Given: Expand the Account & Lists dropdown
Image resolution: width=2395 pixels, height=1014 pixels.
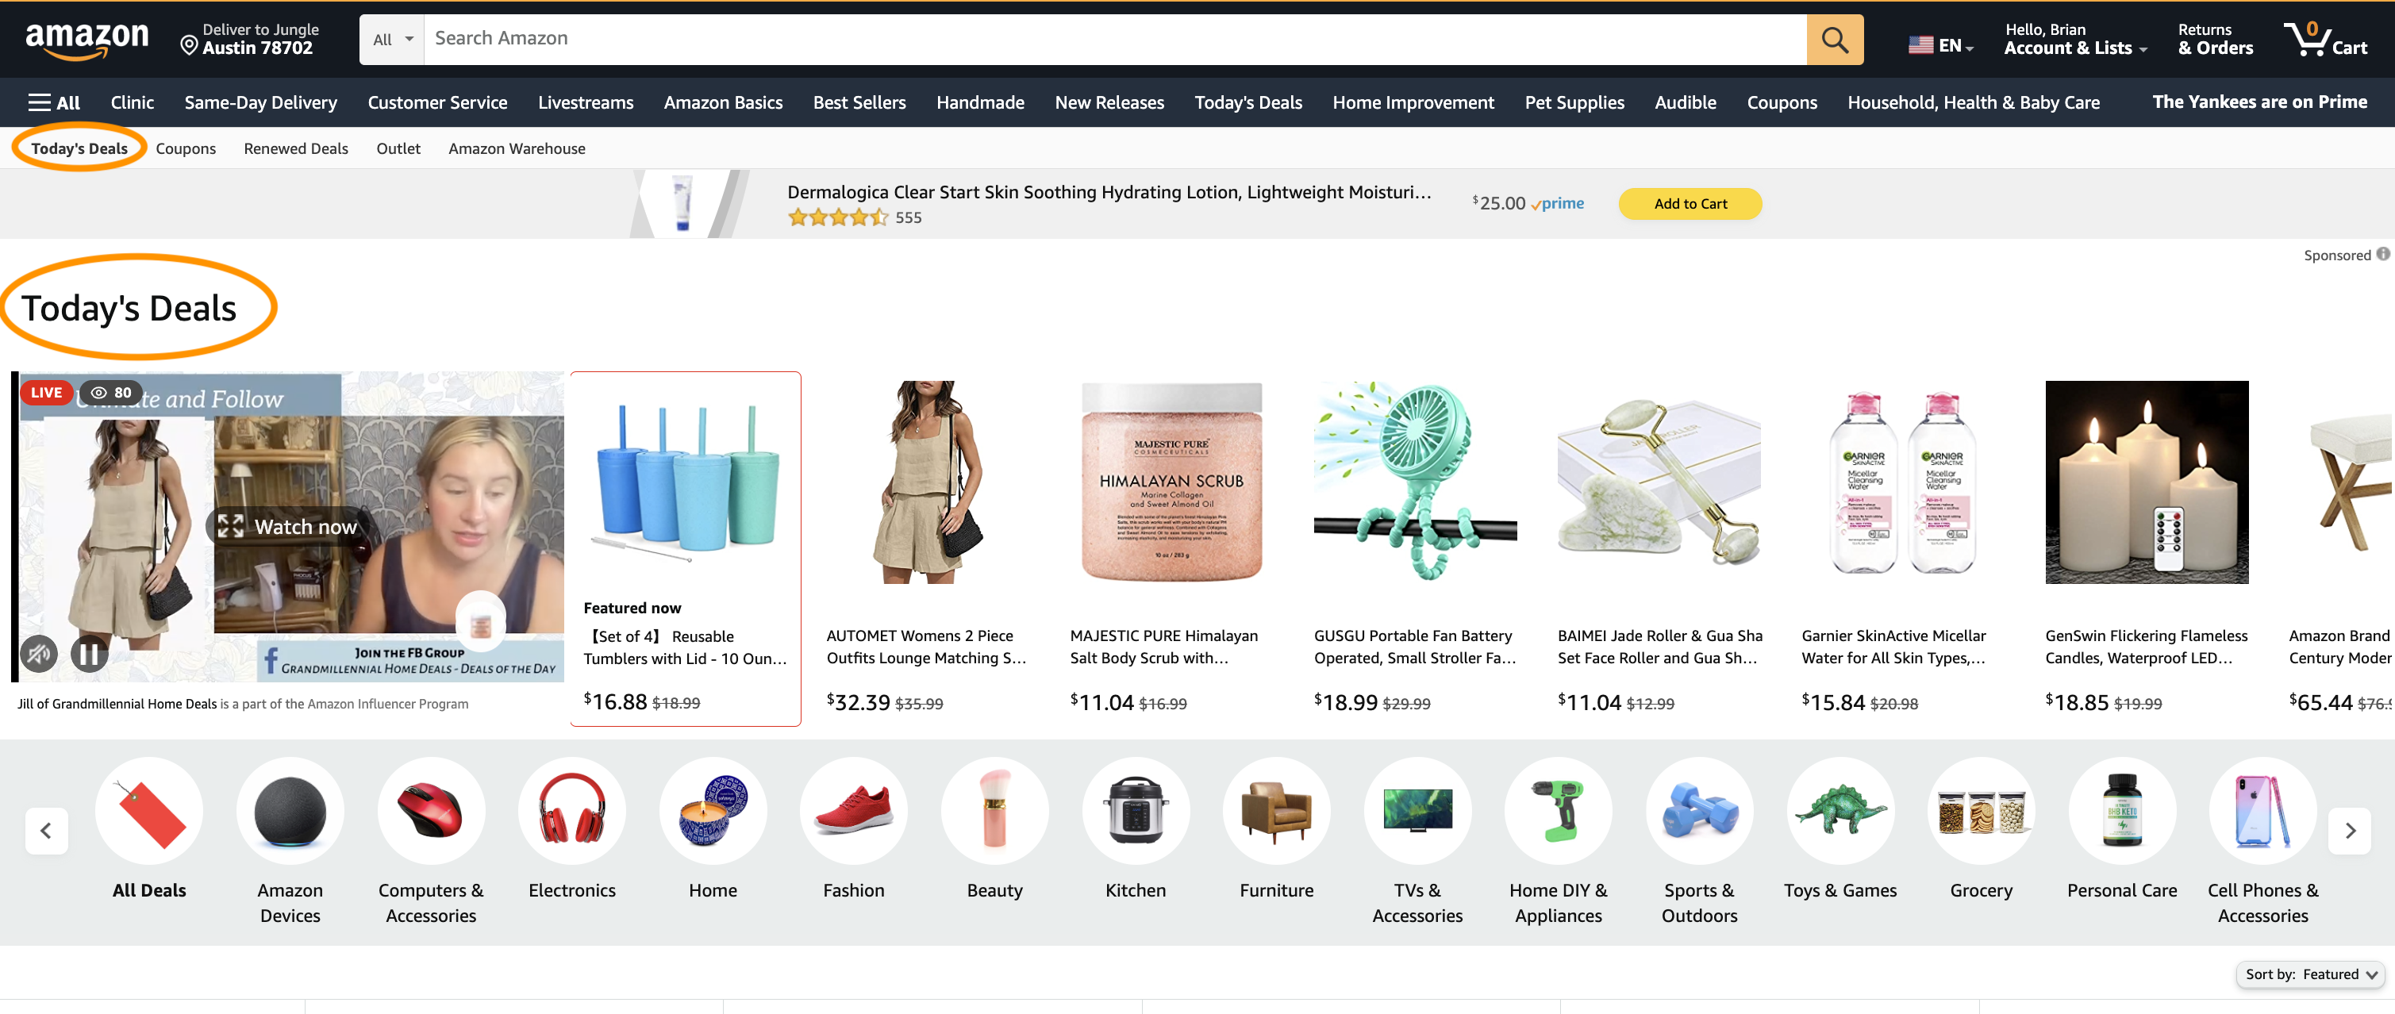Looking at the screenshot, I should click(x=2071, y=40).
